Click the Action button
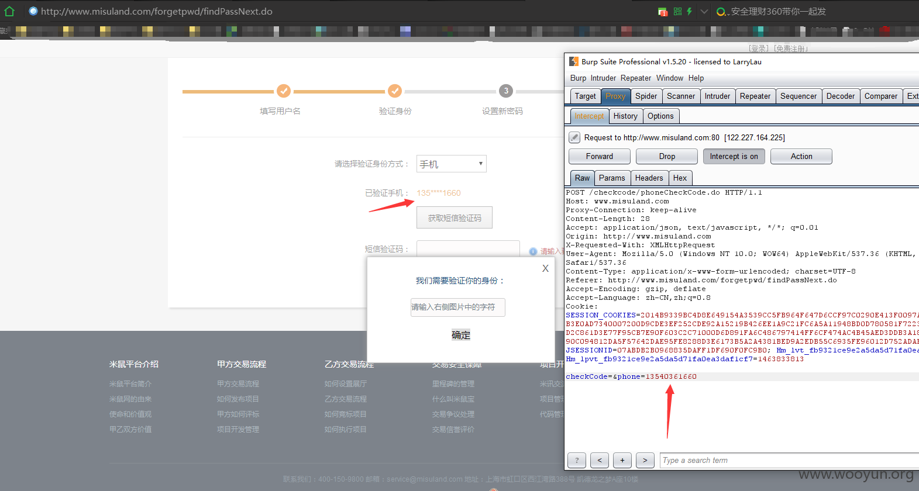This screenshot has width=919, height=491. pos(801,156)
